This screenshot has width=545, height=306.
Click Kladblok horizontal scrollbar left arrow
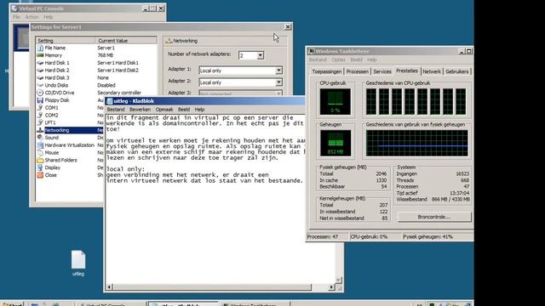(x=109, y=287)
